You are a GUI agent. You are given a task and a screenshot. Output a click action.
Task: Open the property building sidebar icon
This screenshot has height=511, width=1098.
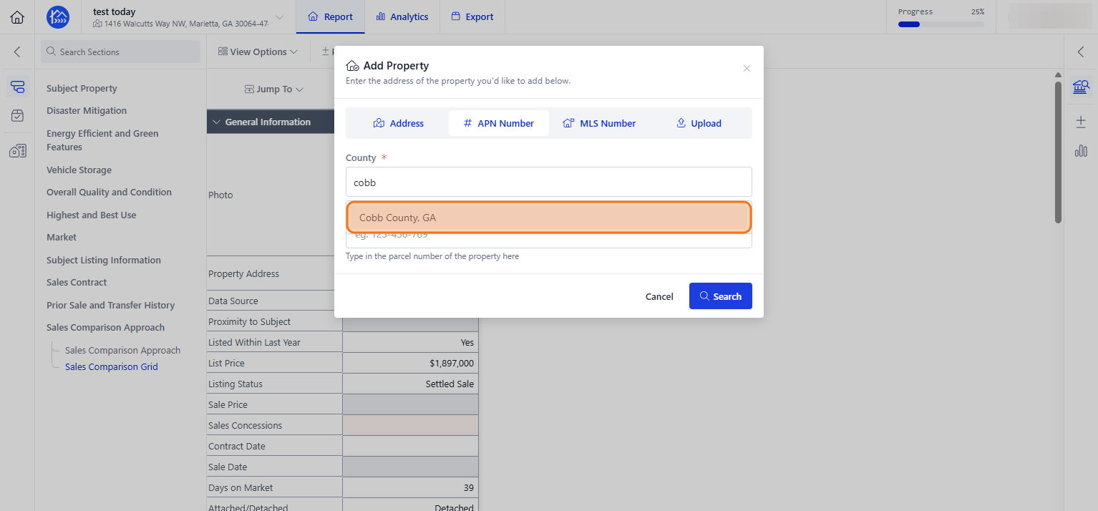(x=18, y=150)
